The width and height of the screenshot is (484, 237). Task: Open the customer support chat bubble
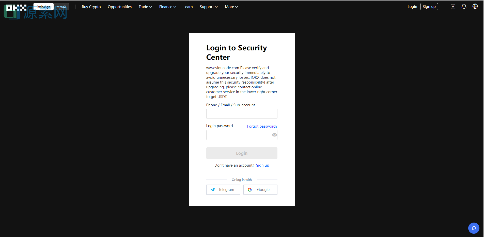(474, 228)
